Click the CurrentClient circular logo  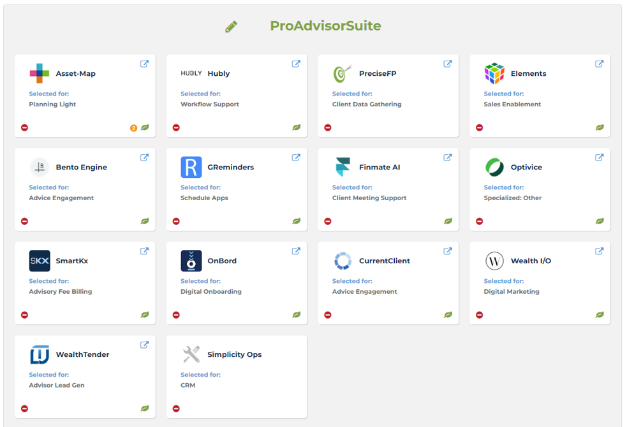click(x=342, y=260)
